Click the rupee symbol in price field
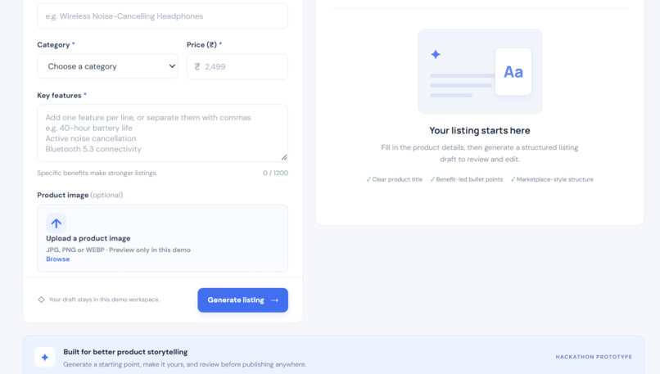This screenshot has width=660, height=374. (x=197, y=66)
